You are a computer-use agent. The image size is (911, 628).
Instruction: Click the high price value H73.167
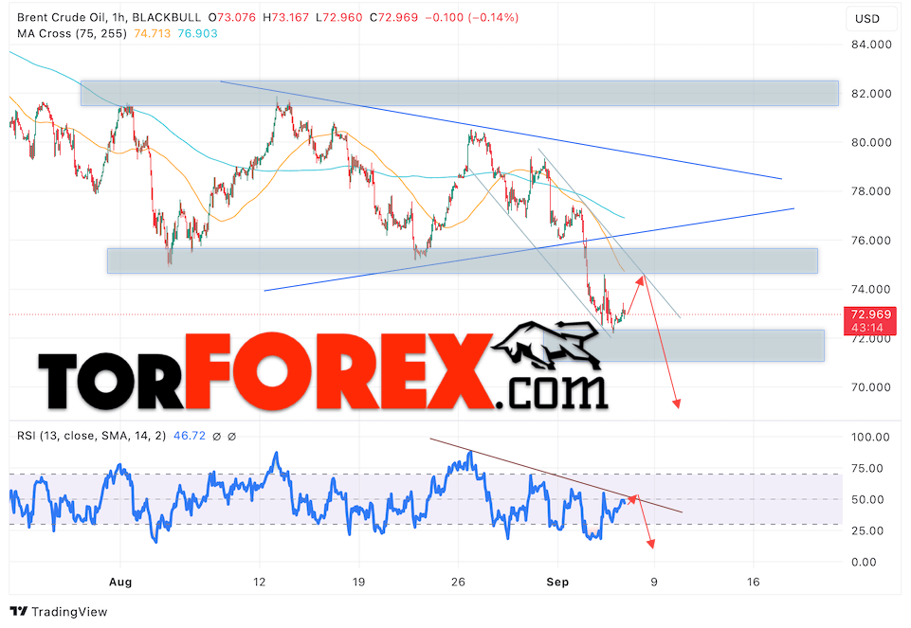(x=286, y=17)
